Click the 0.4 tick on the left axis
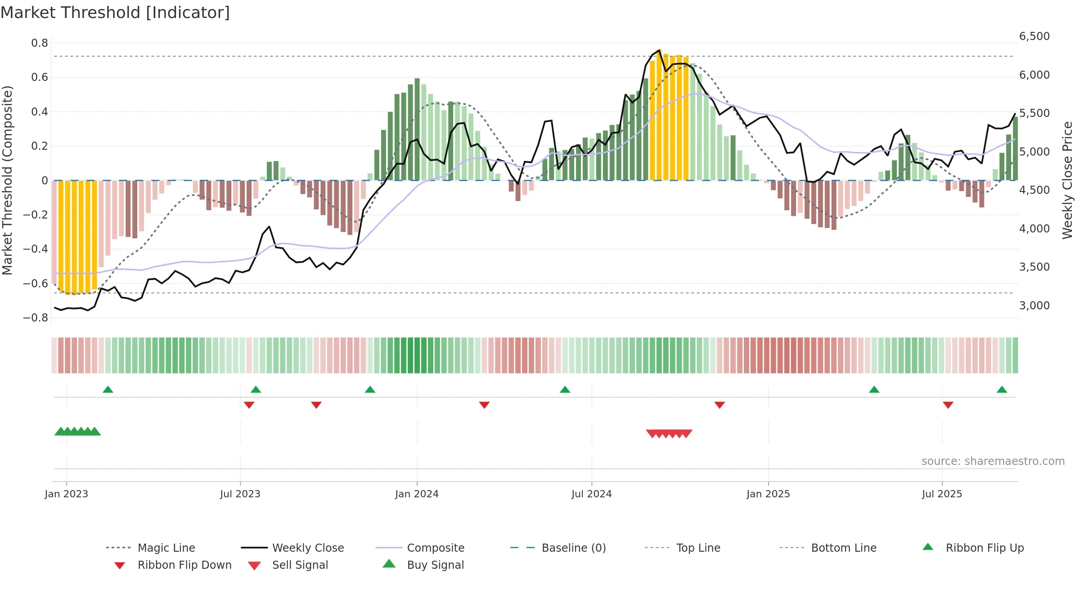1080x607 pixels. click(40, 112)
